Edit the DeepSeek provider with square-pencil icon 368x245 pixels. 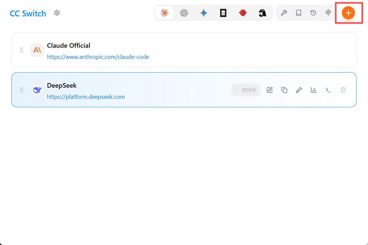point(270,90)
